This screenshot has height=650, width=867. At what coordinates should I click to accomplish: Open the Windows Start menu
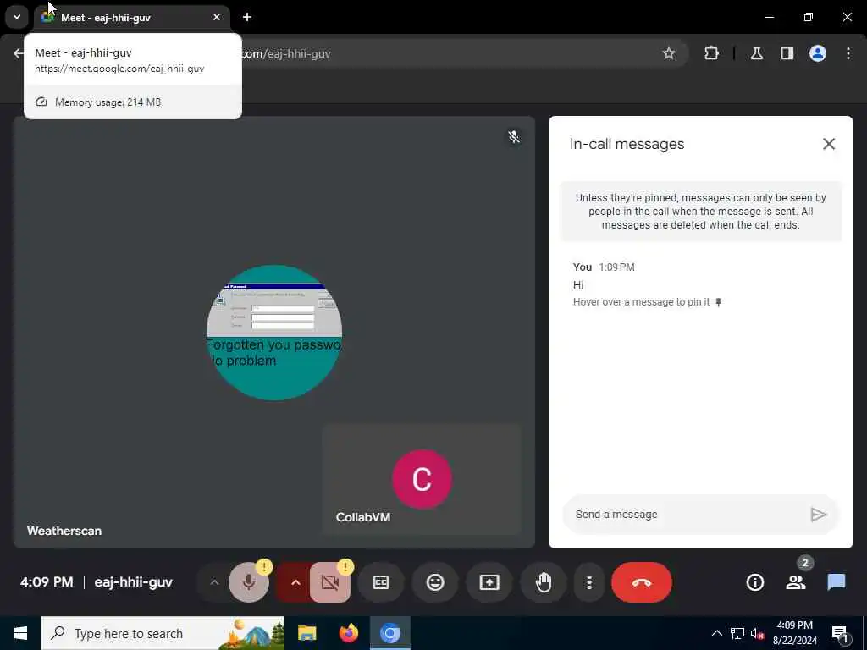pyautogui.click(x=20, y=633)
